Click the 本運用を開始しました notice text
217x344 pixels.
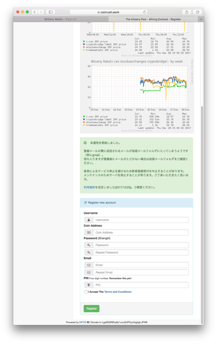(105, 143)
